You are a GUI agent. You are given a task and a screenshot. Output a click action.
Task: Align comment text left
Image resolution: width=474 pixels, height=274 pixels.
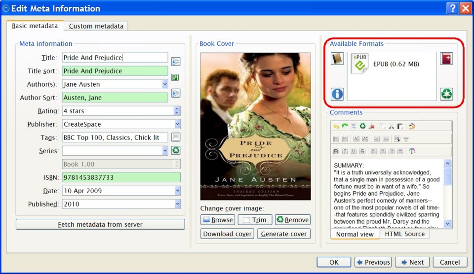pos(374,151)
